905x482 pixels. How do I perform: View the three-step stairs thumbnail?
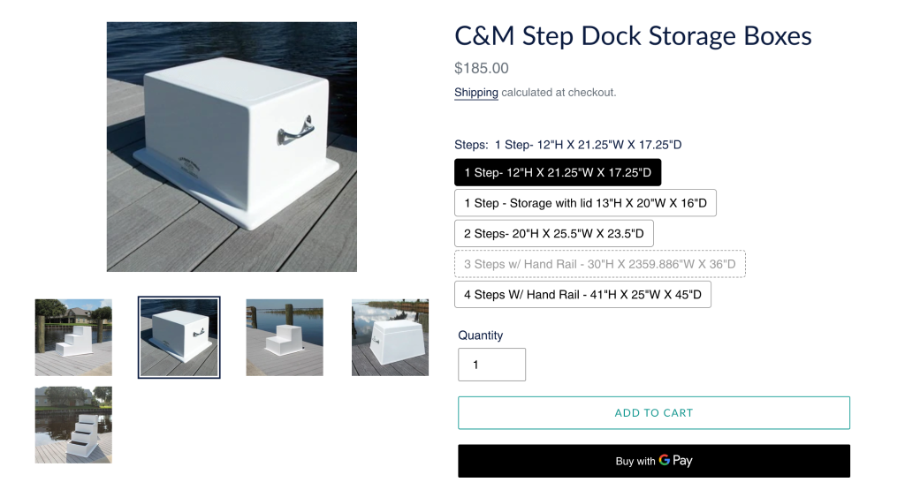click(73, 337)
